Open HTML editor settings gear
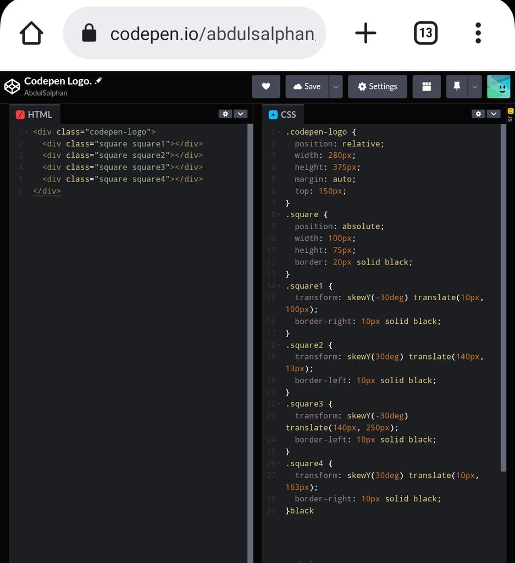 [x=225, y=114]
